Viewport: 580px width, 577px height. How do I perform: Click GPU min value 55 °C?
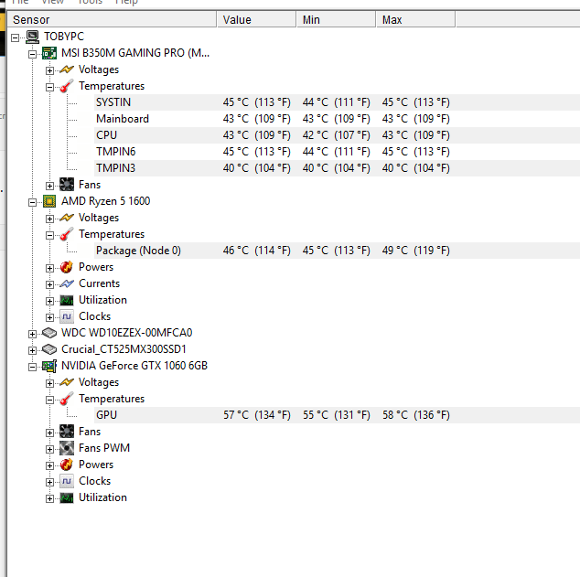coord(337,415)
